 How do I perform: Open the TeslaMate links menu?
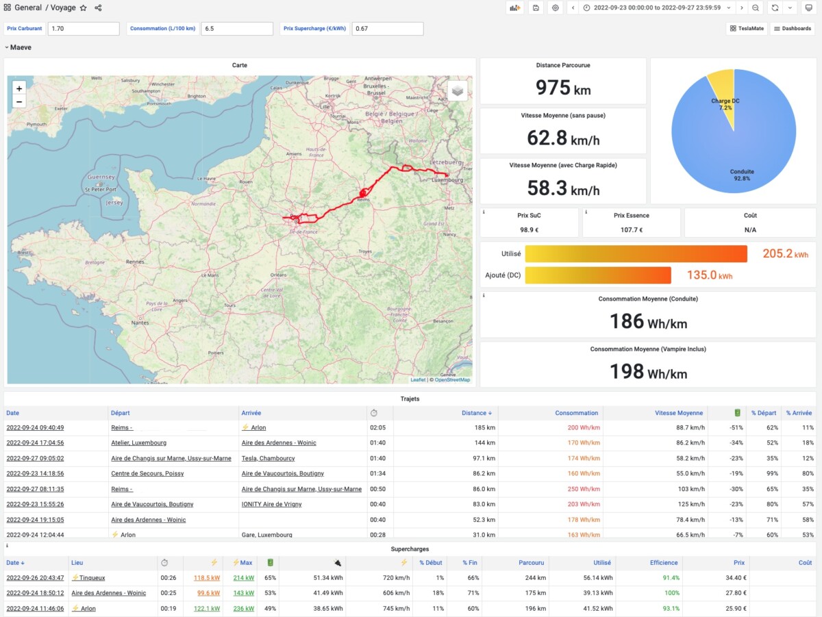pos(746,29)
